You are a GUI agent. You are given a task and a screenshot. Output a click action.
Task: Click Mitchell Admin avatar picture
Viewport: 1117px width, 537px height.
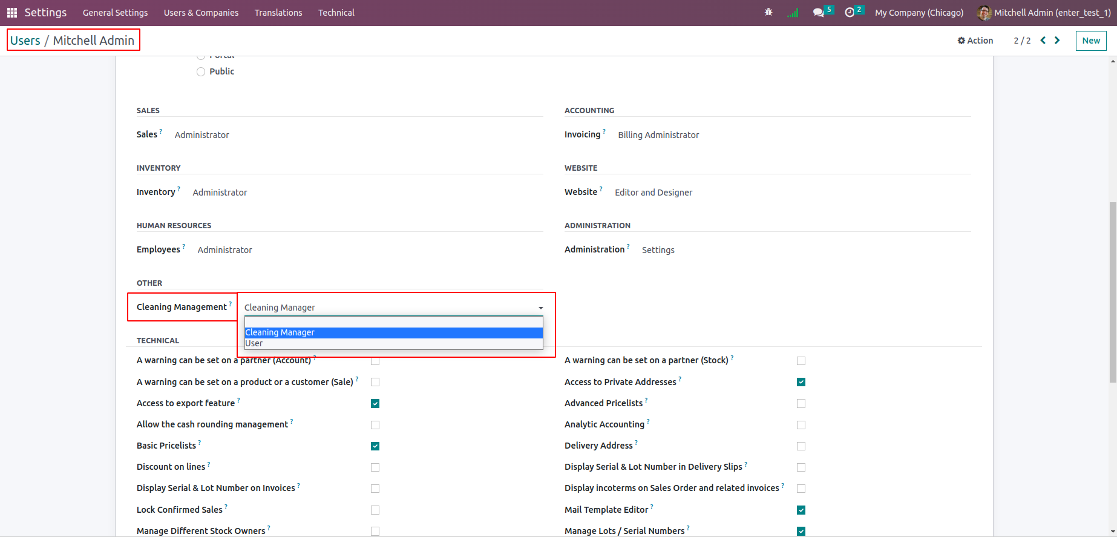984,13
